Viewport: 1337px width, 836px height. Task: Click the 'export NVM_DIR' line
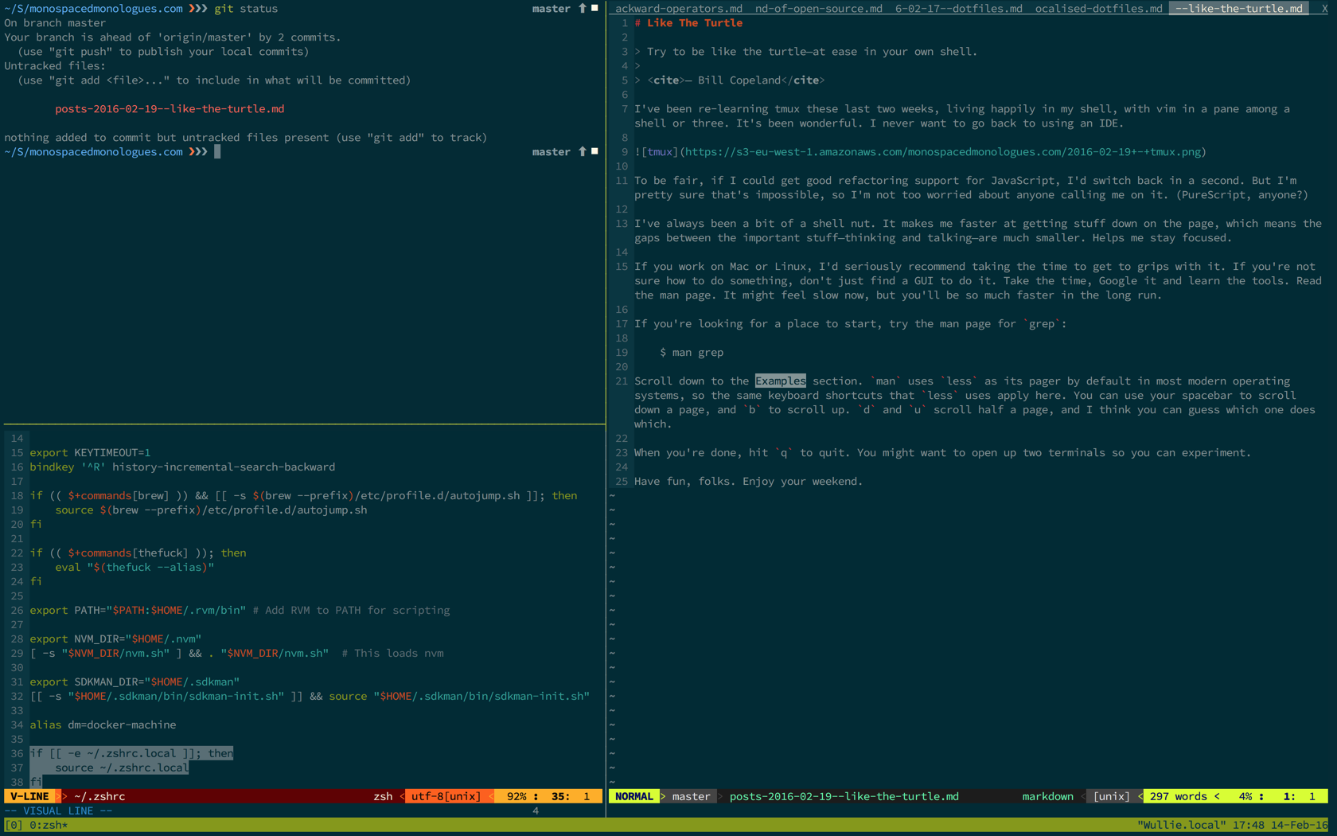tap(115, 639)
